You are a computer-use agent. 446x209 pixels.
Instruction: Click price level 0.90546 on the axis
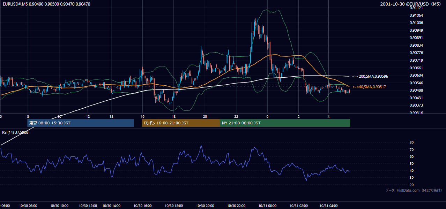[416, 83]
